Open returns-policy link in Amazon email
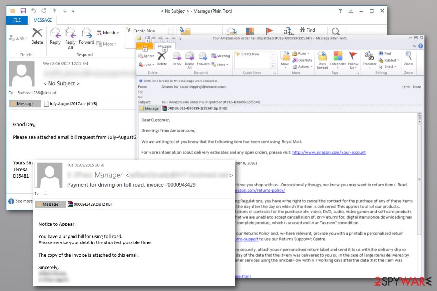437x291 pixels. pyautogui.click(x=260, y=190)
